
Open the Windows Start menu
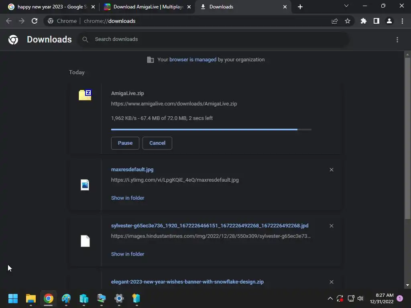(13, 298)
